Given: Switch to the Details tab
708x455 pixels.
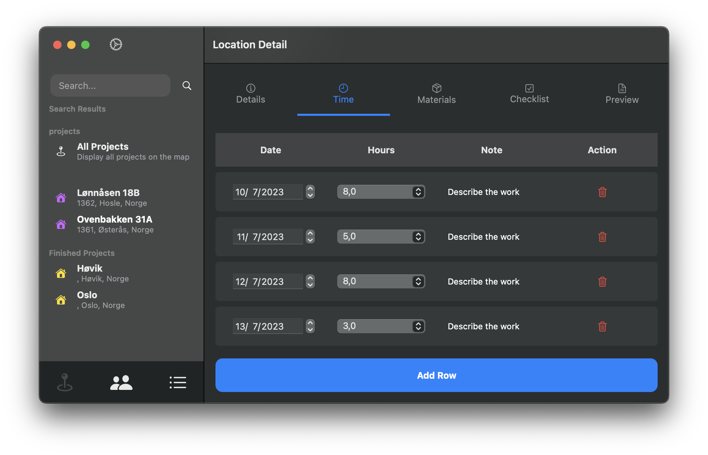Looking at the screenshot, I should tap(250, 94).
